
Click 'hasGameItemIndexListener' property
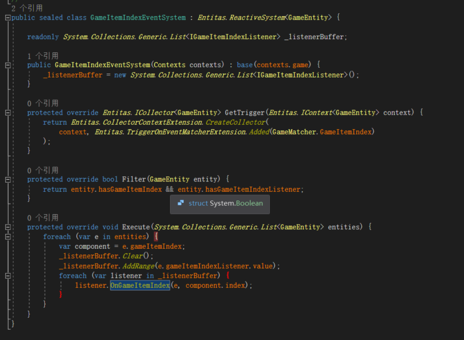coord(253,190)
